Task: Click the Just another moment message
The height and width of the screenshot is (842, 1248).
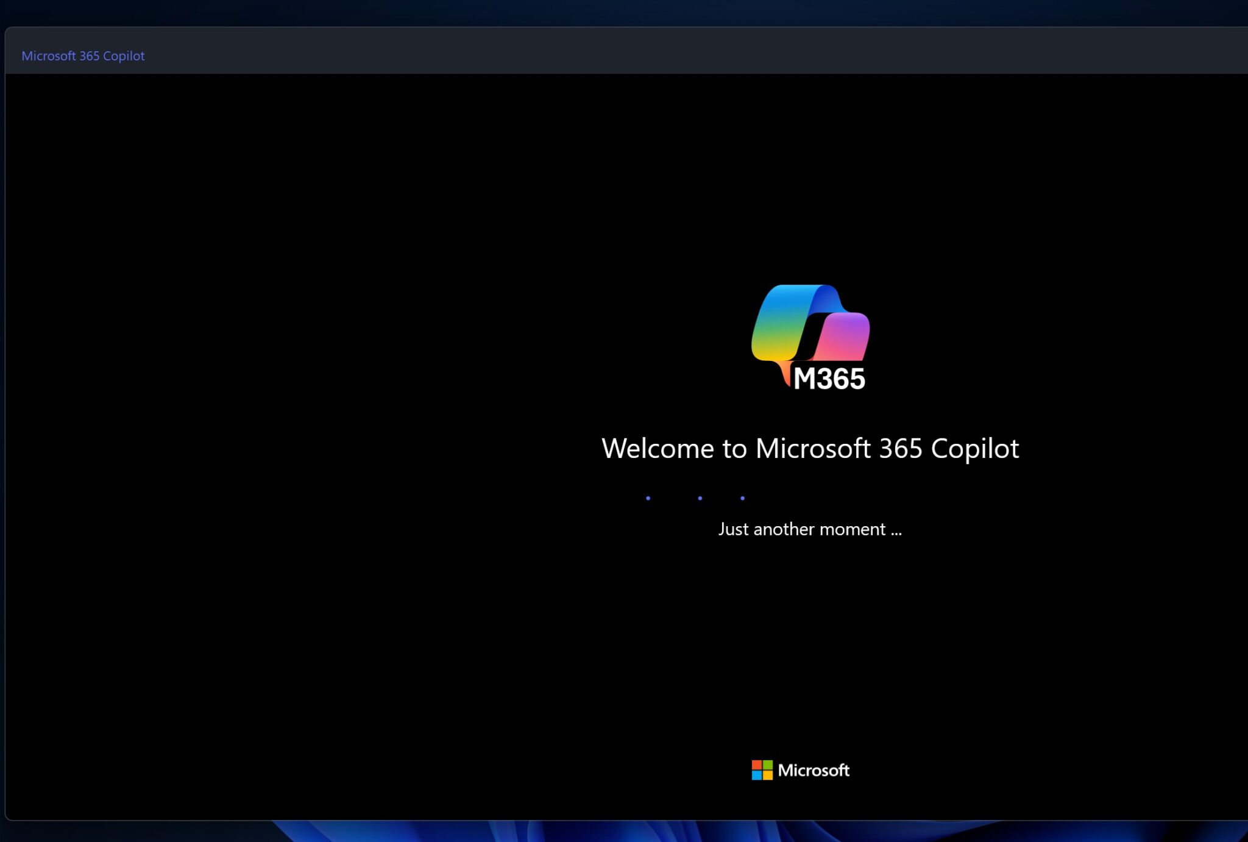Action: pos(809,529)
